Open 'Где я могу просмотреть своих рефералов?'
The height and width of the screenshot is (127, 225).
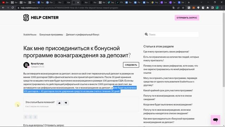click(166, 52)
